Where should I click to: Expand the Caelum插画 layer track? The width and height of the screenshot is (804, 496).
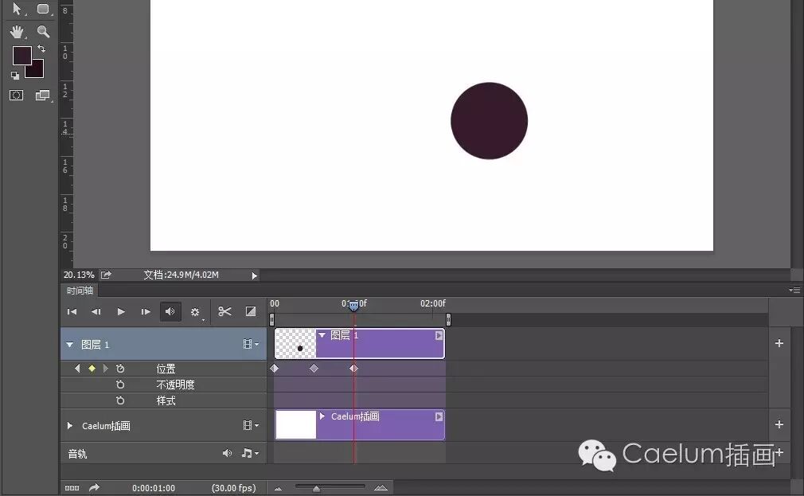[x=69, y=425]
